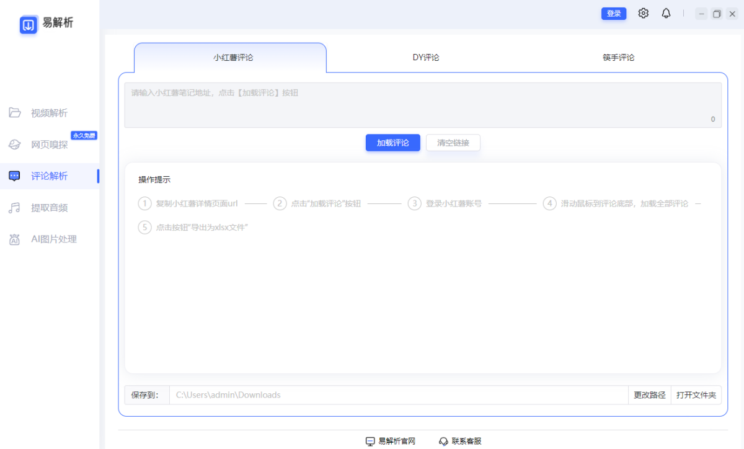Screen dimensions: 744x449
Task: Select the 提取音频 feature
Action: click(50, 207)
